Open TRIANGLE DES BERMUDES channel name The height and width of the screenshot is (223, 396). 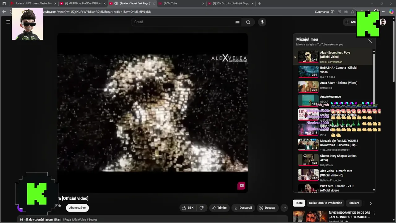click(x=335, y=150)
